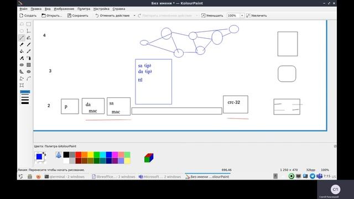
Task: Select the Spraycan tool
Action: point(29,58)
